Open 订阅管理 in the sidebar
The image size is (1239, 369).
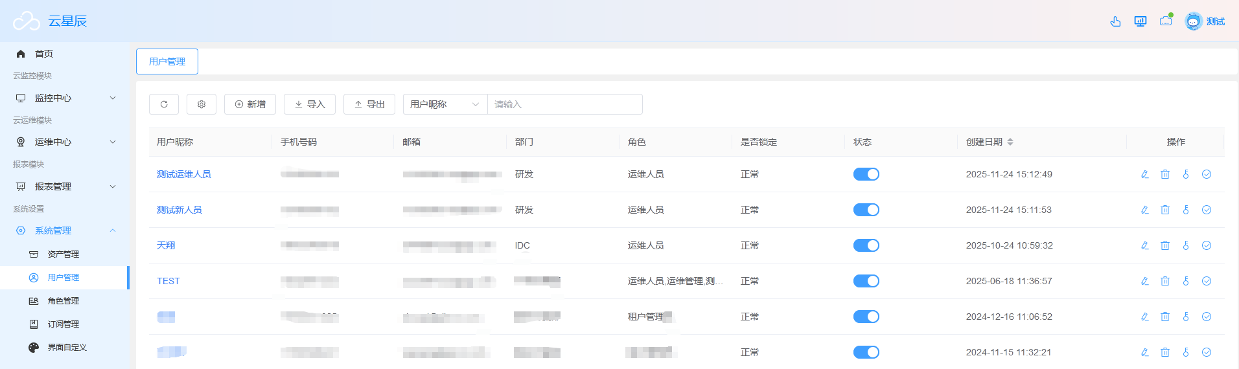tap(65, 324)
